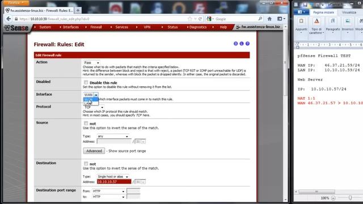
Task: Click the Word zoom out minus button
Action: click(x=333, y=198)
